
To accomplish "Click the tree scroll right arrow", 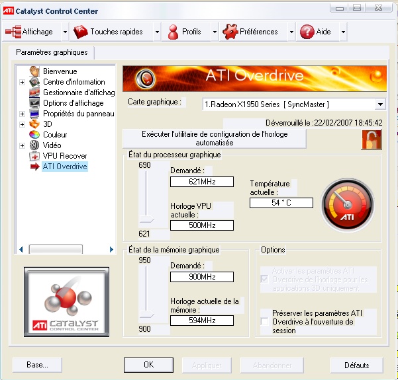I will [111, 250].
